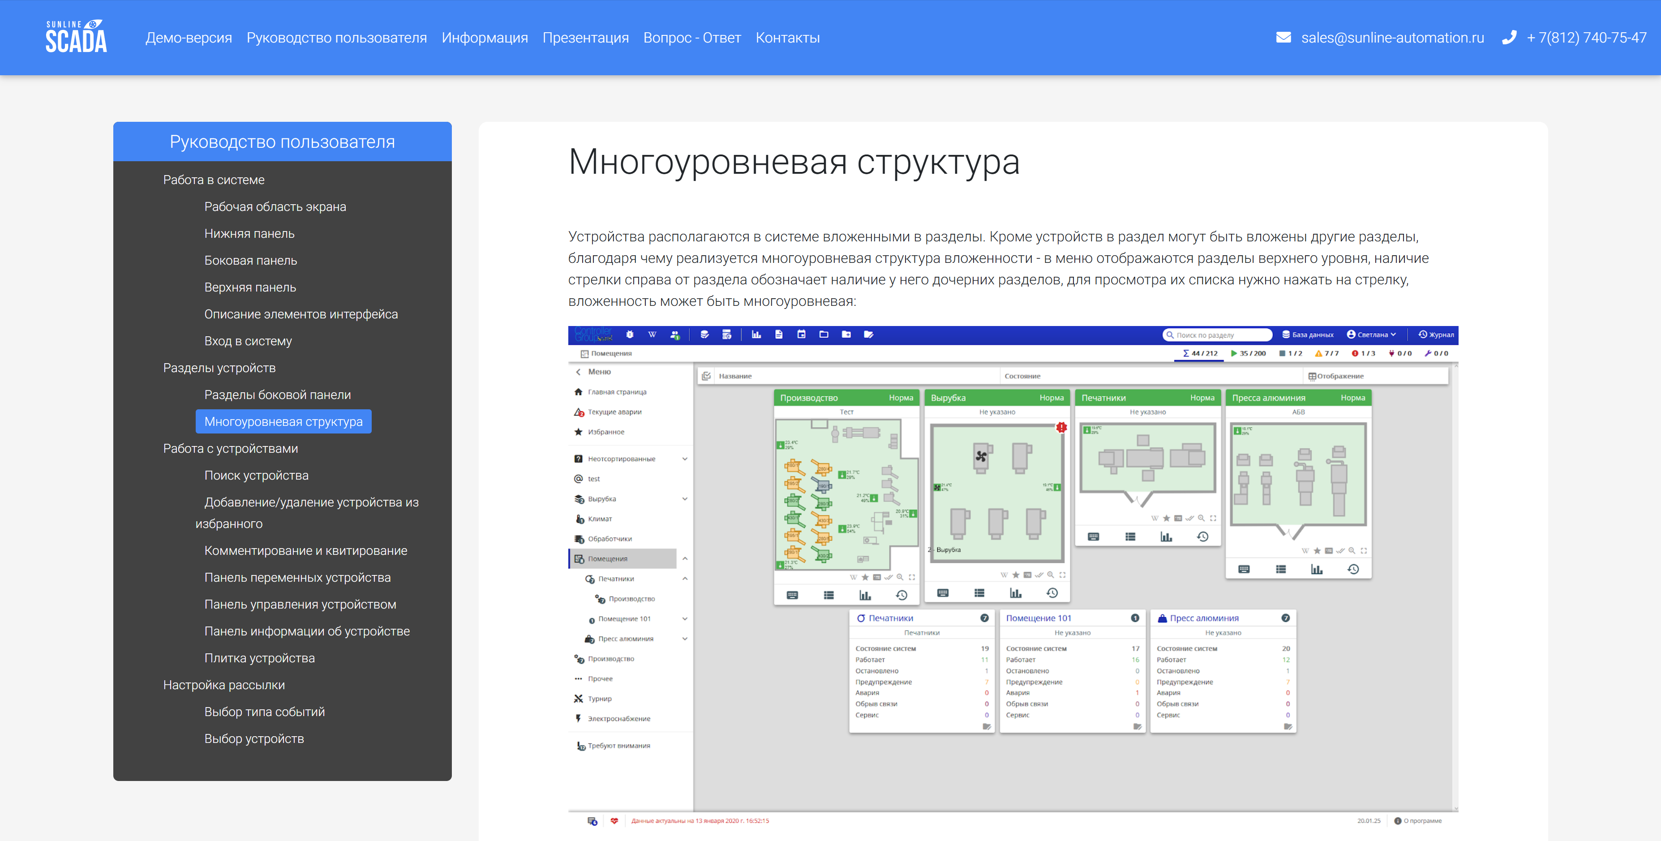Screen dimensions: 1661x841
Task: Collapse the Помещения menu section
Action: (x=684, y=558)
